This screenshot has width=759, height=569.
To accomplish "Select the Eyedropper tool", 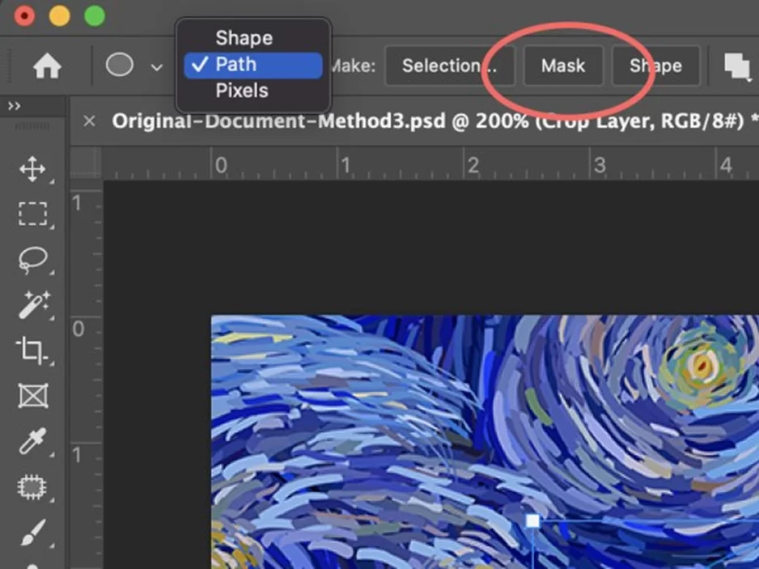I will [32, 440].
